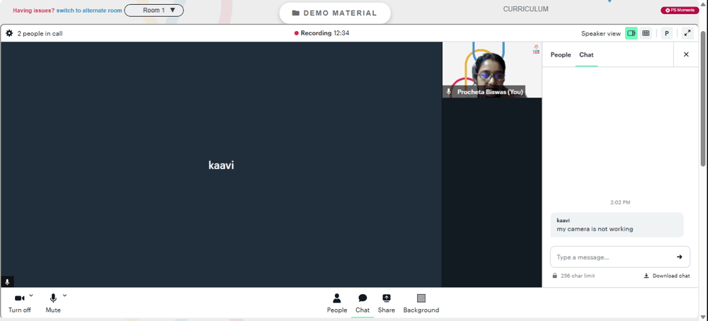The image size is (708, 321).
Task: Click the Recording 12:34 indicator
Action: (x=321, y=33)
